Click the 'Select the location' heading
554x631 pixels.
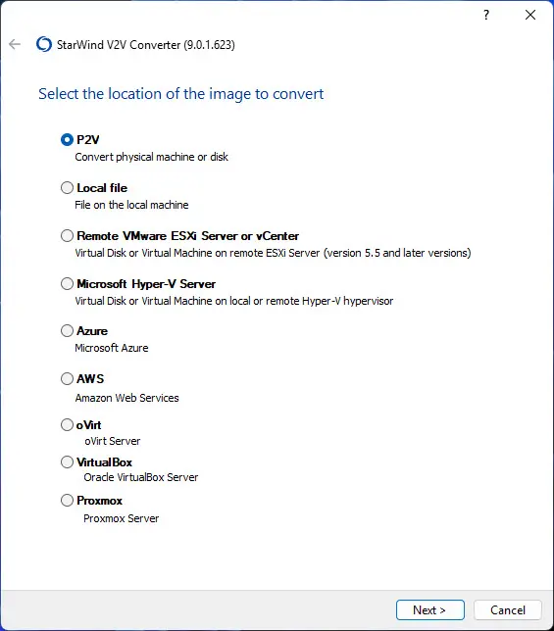coord(180,94)
